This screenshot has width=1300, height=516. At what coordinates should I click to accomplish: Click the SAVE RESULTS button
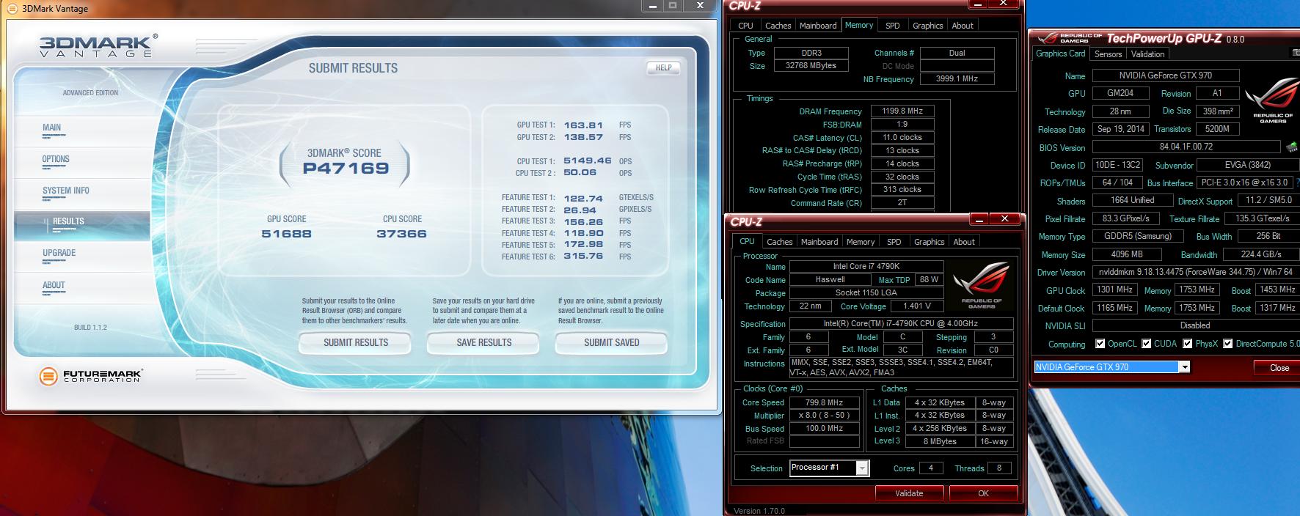pyautogui.click(x=483, y=342)
